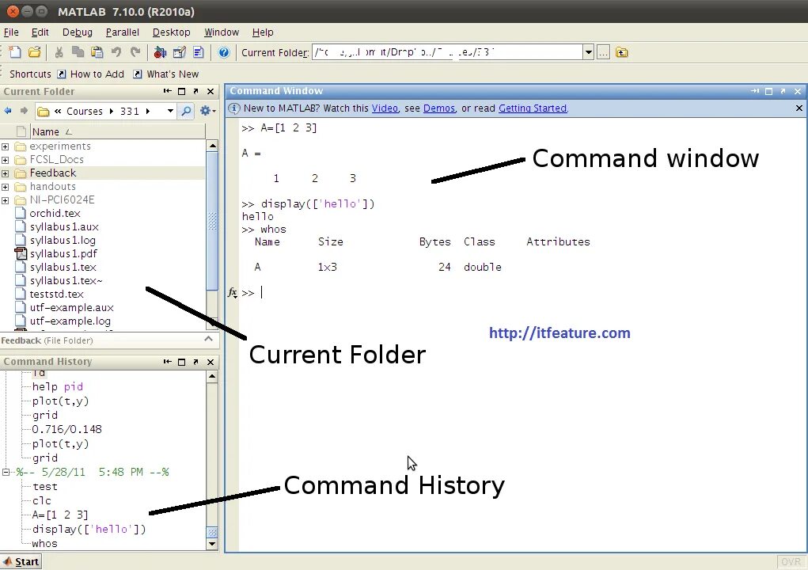The height and width of the screenshot is (570, 808).
Task: Expand the handouts folder
Action: 6,187
